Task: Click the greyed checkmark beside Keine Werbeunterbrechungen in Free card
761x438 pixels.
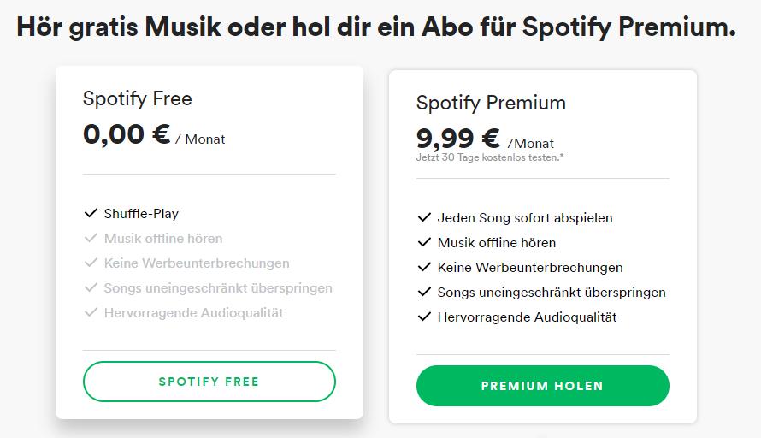Action: 91,263
